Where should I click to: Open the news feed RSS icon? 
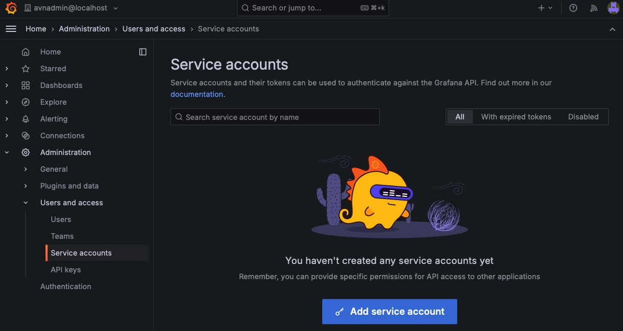594,8
